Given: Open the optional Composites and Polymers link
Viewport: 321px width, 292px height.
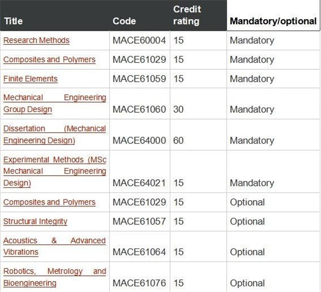Looking at the screenshot, I should click(49, 202).
